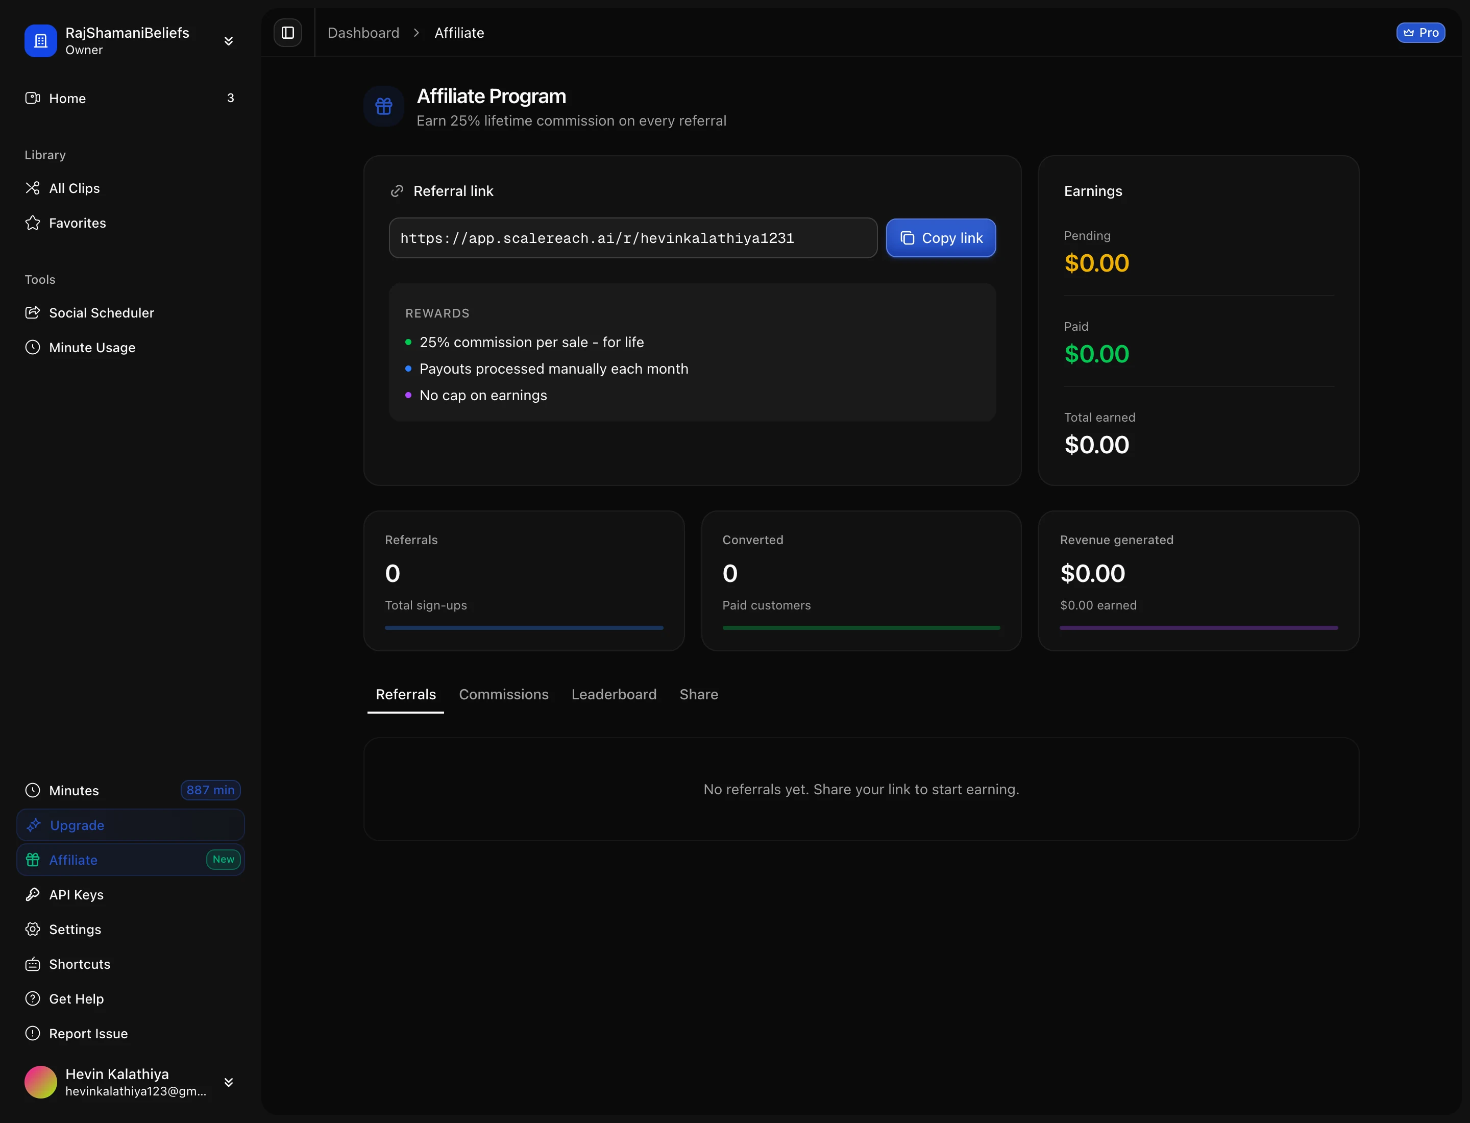Open Home from the sidebar

[x=130, y=98]
